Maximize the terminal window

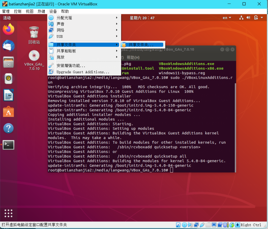[227, 49]
